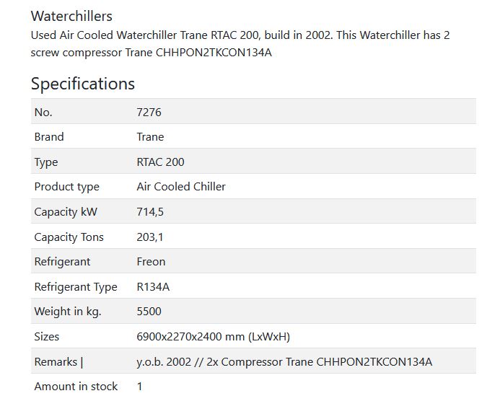Click the Amount in stock row label

coord(76,387)
